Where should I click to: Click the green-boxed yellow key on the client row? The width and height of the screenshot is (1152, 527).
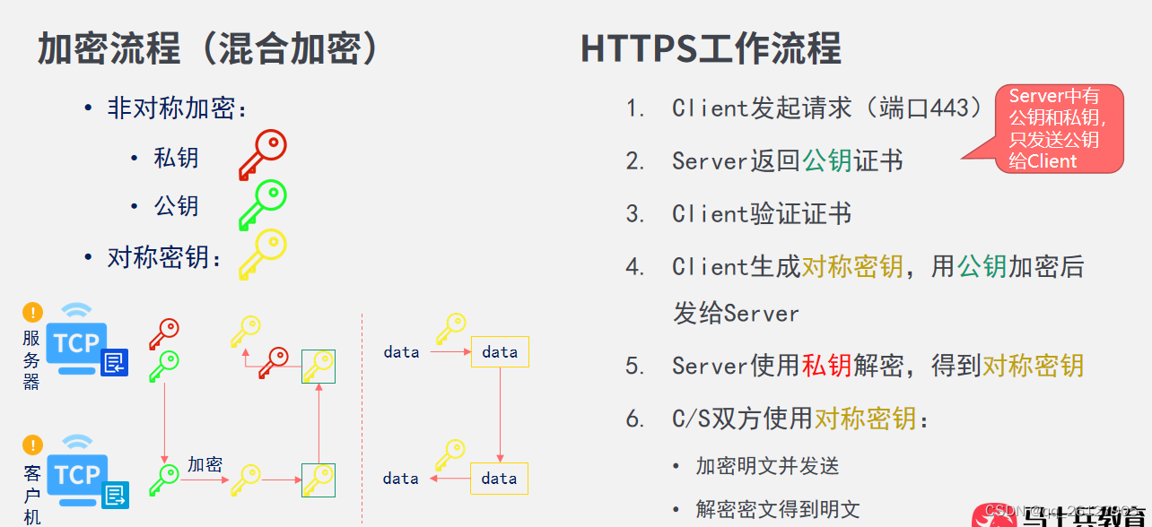coord(319,479)
